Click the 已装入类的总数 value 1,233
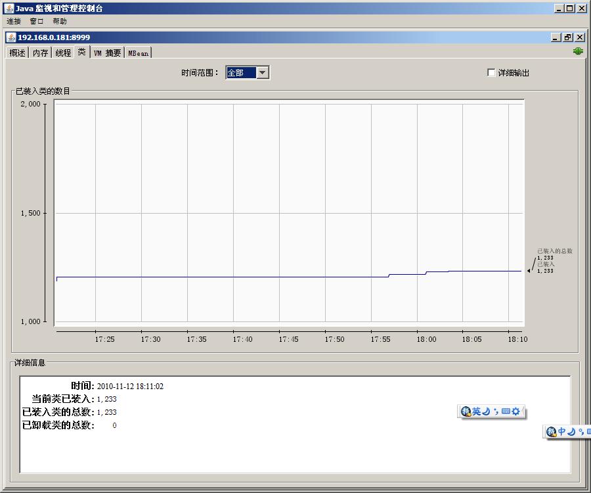Image resolution: width=591 pixels, height=493 pixels. [x=106, y=412]
